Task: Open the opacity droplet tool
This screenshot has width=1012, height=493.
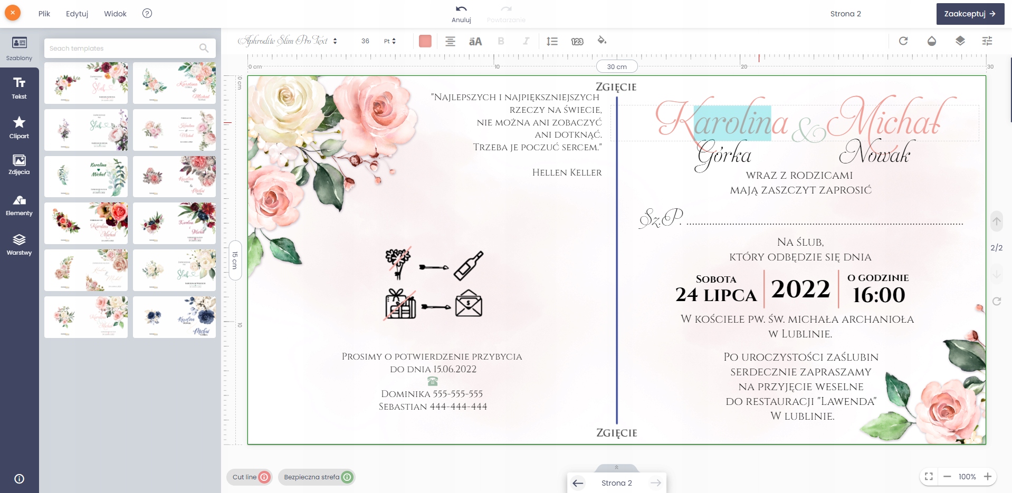Action: 932,41
